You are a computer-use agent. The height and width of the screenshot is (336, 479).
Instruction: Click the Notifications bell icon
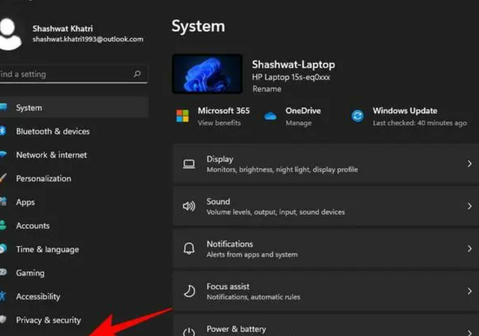click(189, 248)
